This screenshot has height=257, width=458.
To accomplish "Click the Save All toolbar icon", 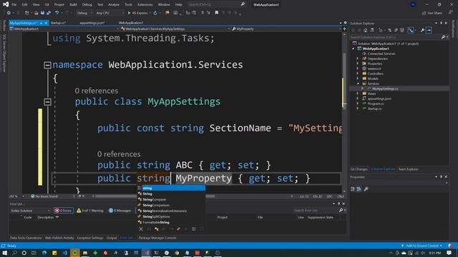I will (49, 13).
